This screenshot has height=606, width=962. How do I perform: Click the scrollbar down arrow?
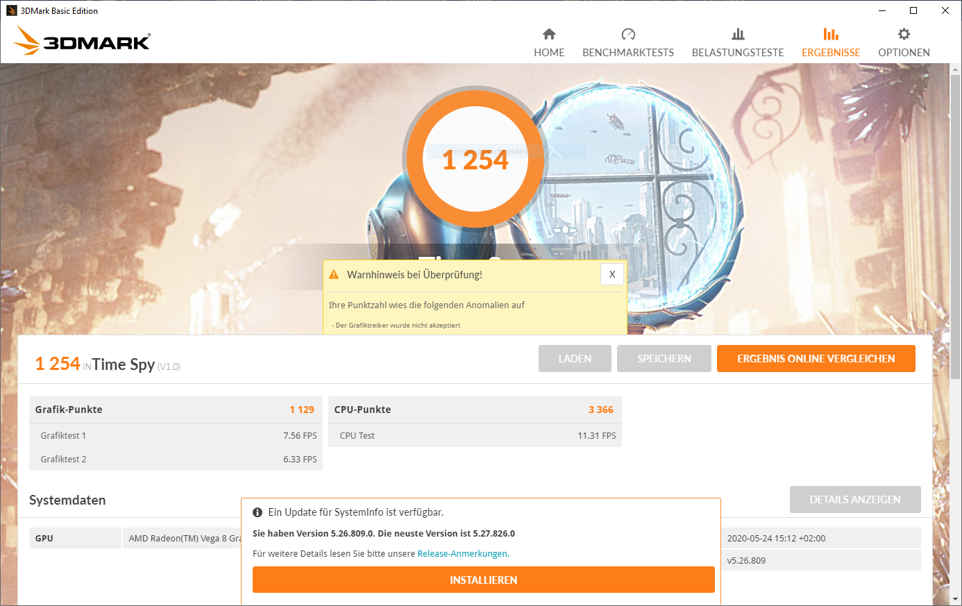point(956,598)
